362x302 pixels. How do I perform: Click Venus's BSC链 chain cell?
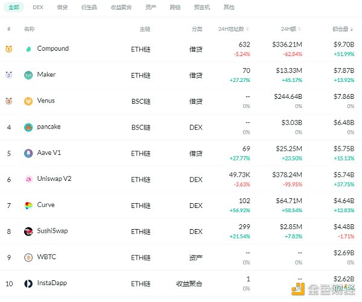tap(141, 101)
